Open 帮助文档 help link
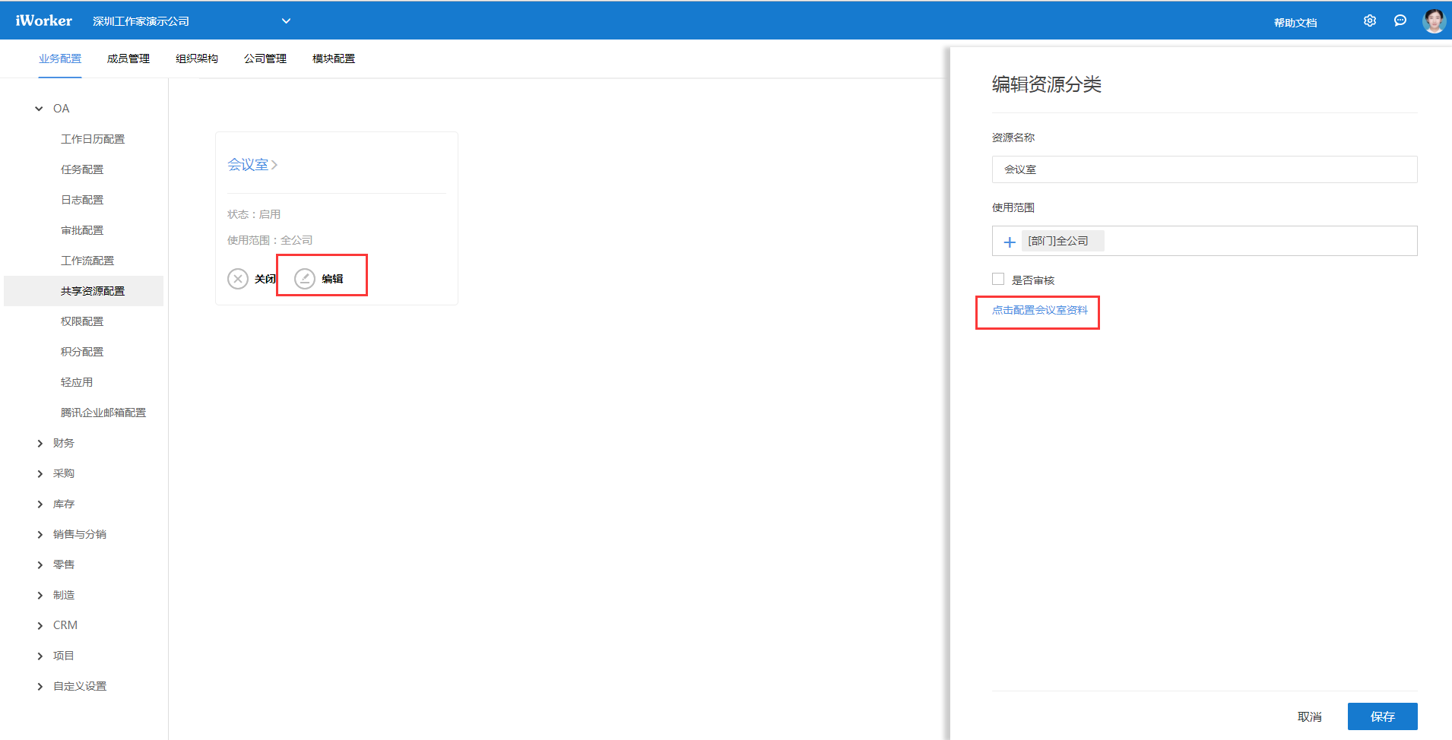 1295,23
